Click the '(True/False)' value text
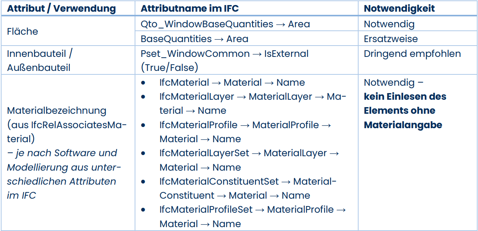 169,68
